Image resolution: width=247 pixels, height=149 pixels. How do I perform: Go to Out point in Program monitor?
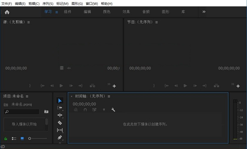click(x=205, y=86)
